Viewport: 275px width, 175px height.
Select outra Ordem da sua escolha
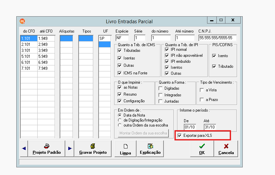coord(120,125)
